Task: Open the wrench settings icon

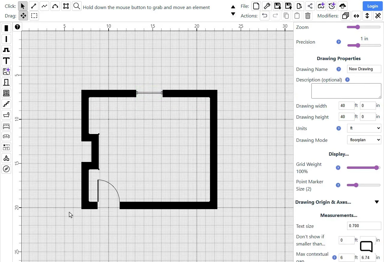Action: tap(267, 6)
